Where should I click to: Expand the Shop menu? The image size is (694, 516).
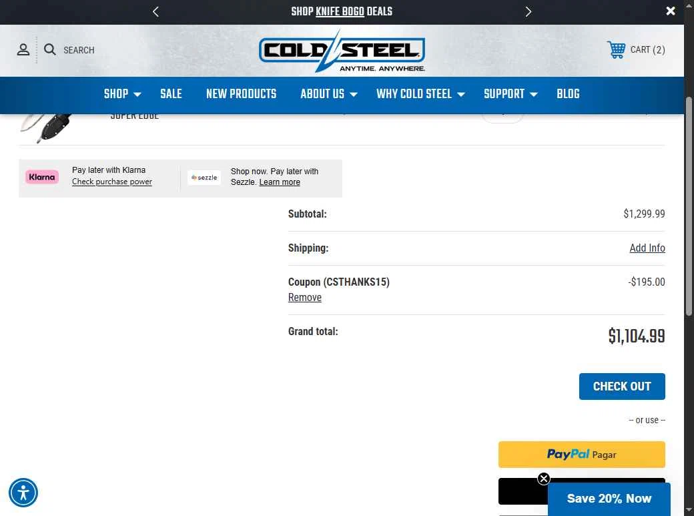122,94
